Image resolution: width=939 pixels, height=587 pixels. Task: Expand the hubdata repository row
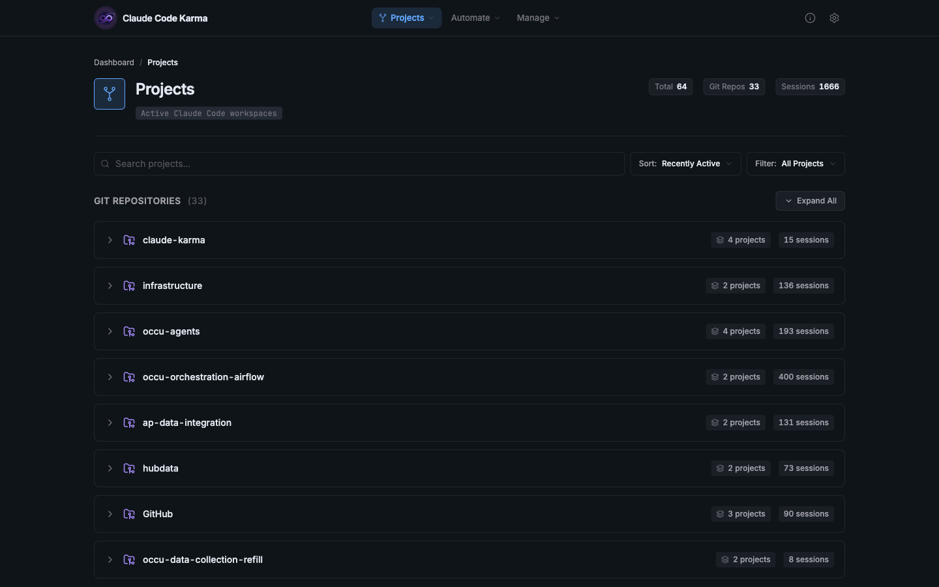pyautogui.click(x=110, y=468)
